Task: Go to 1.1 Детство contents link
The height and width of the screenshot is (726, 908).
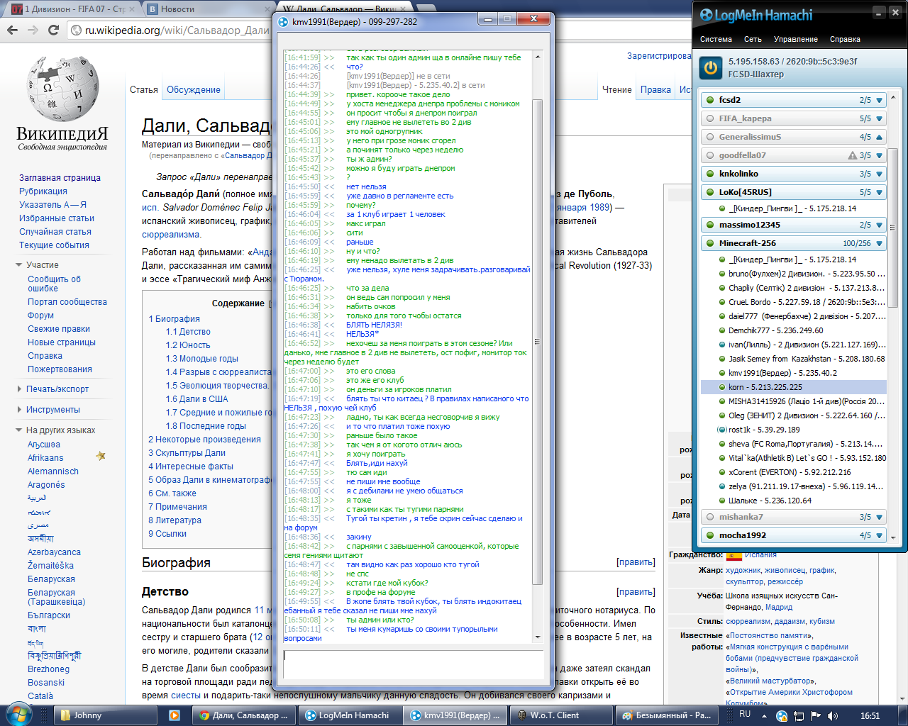Action: (x=188, y=332)
